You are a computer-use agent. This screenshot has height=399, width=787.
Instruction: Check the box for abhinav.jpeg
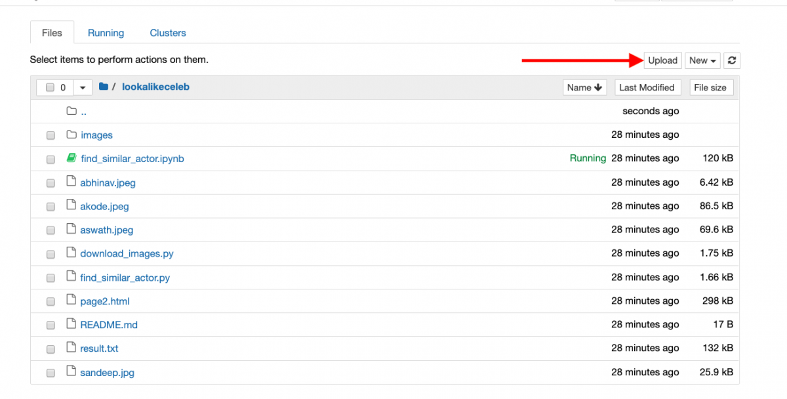[50, 183]
